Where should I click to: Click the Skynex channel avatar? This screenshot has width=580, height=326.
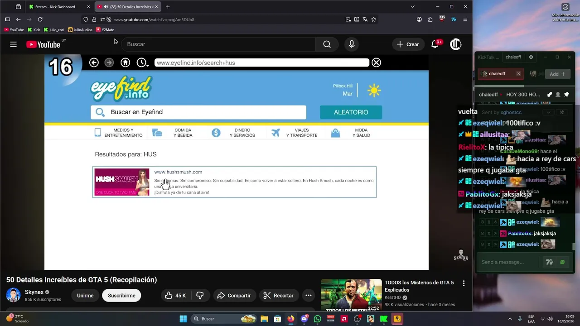pyautogui.click(x=13, y=295)
